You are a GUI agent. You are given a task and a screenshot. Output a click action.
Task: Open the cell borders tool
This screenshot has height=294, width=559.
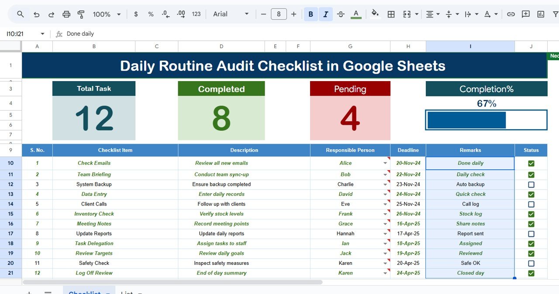[x=391, y=14]
